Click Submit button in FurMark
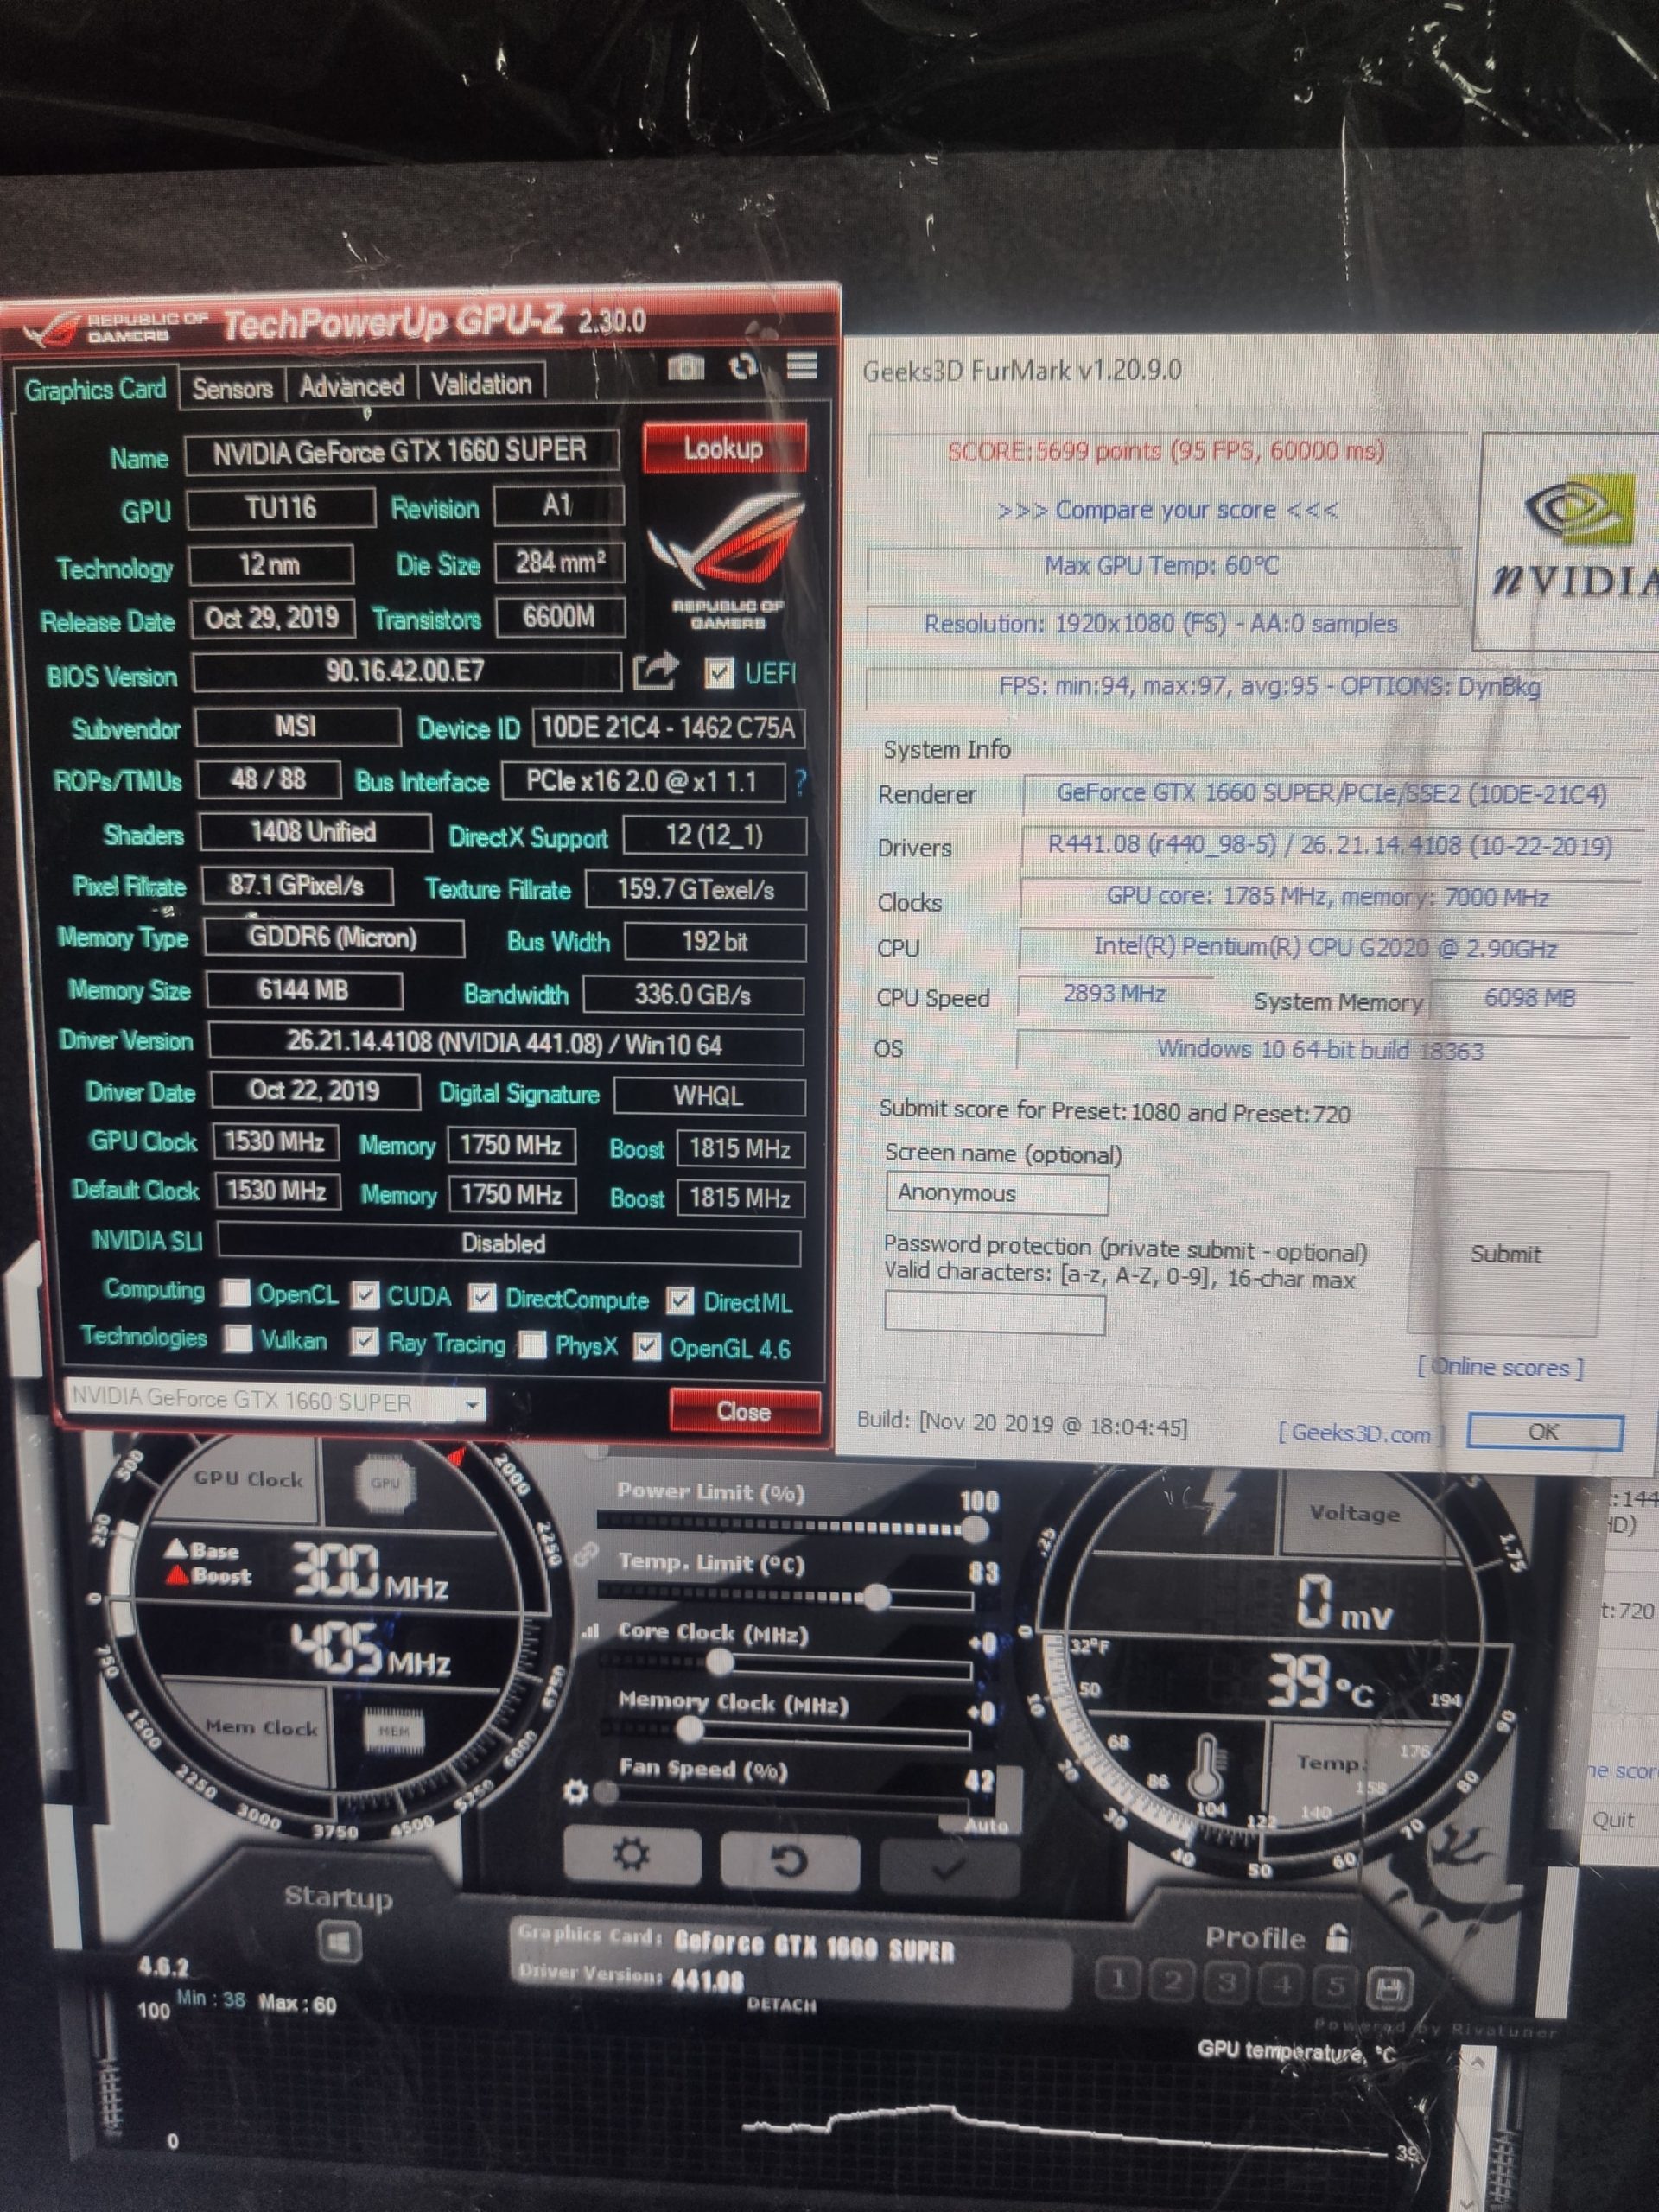 point(1505,1253)
